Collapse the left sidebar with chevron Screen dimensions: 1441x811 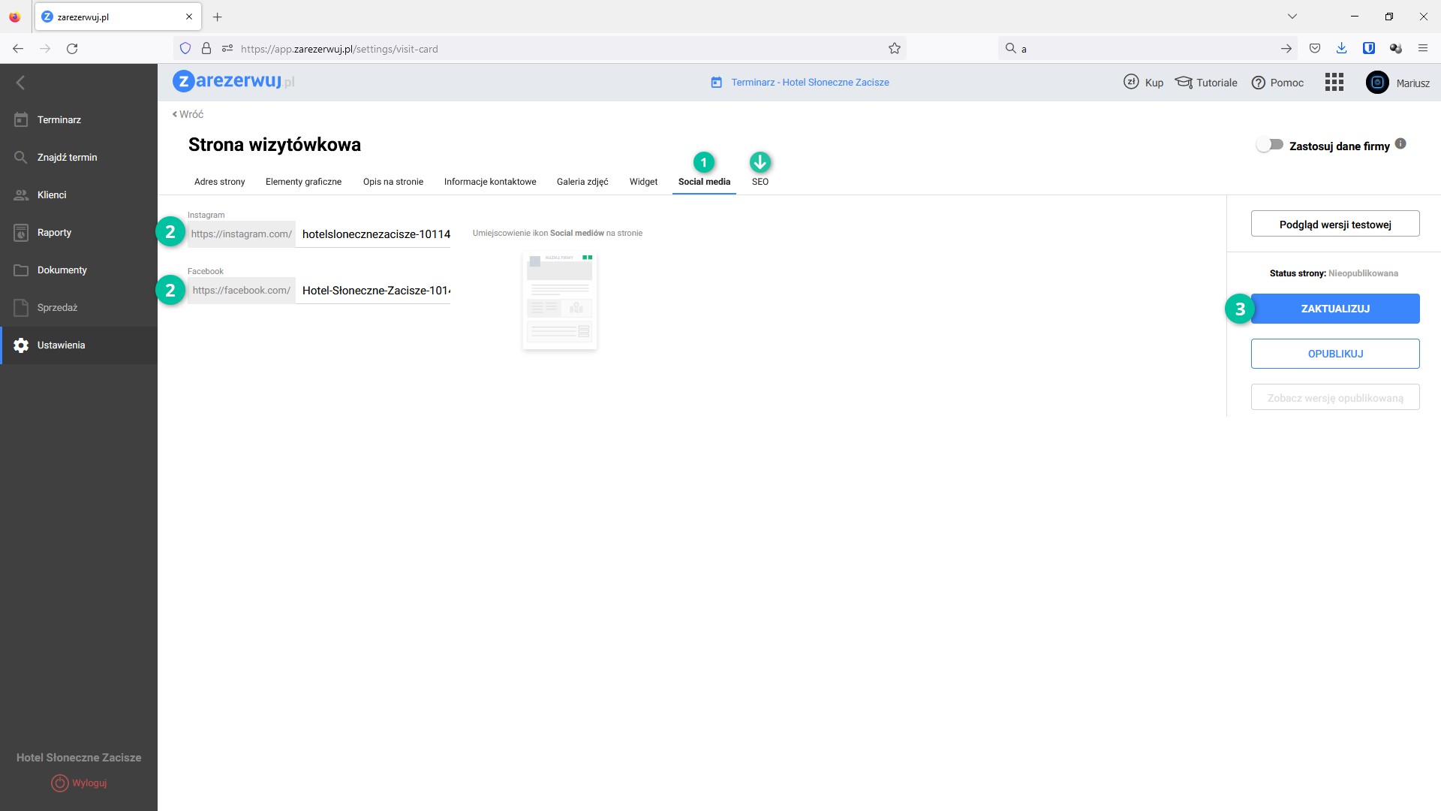21,83
